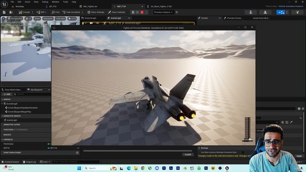The image size is (306, 172).
Task: Open the Edit menu
Action: [x=19, y=2]
